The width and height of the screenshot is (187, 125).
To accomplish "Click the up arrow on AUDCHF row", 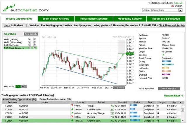I will [72, 113].
